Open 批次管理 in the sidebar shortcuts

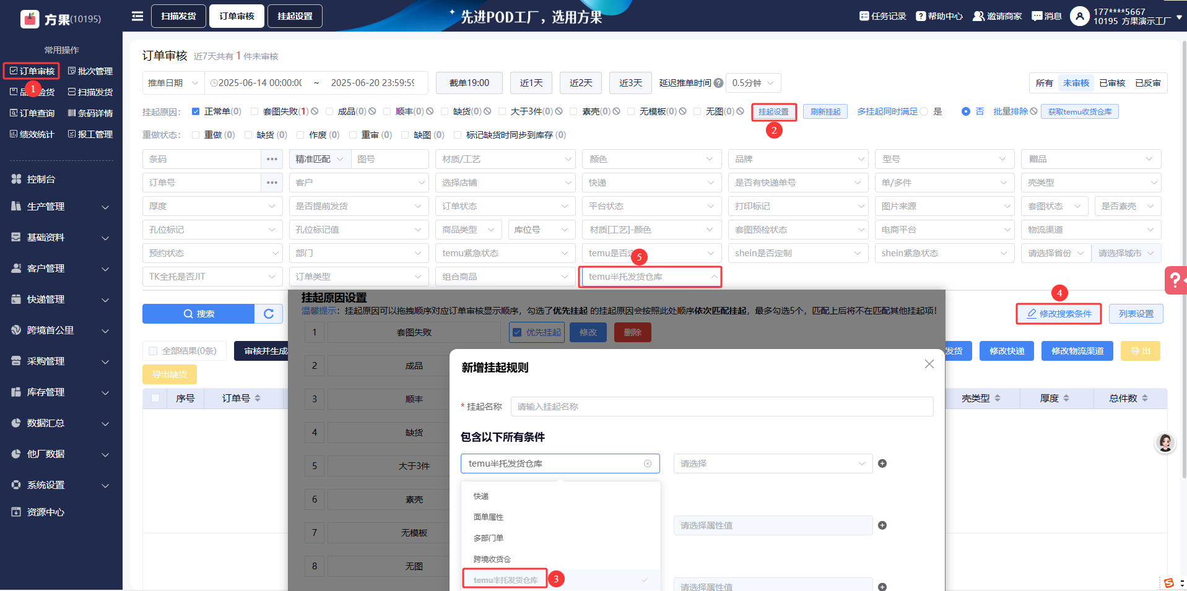pyautogui.click(x=90, y=71)
